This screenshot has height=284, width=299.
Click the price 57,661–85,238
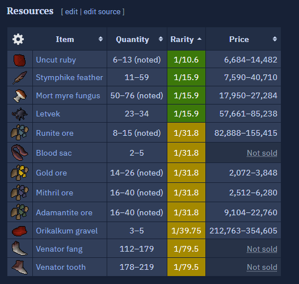click(x=248, y=114)
